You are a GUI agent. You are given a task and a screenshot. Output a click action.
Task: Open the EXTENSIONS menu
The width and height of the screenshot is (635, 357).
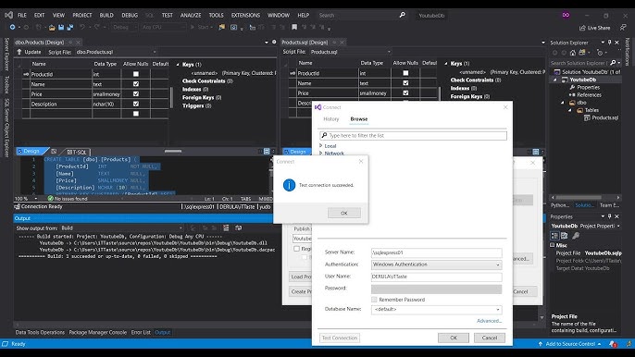coord(245,15)
